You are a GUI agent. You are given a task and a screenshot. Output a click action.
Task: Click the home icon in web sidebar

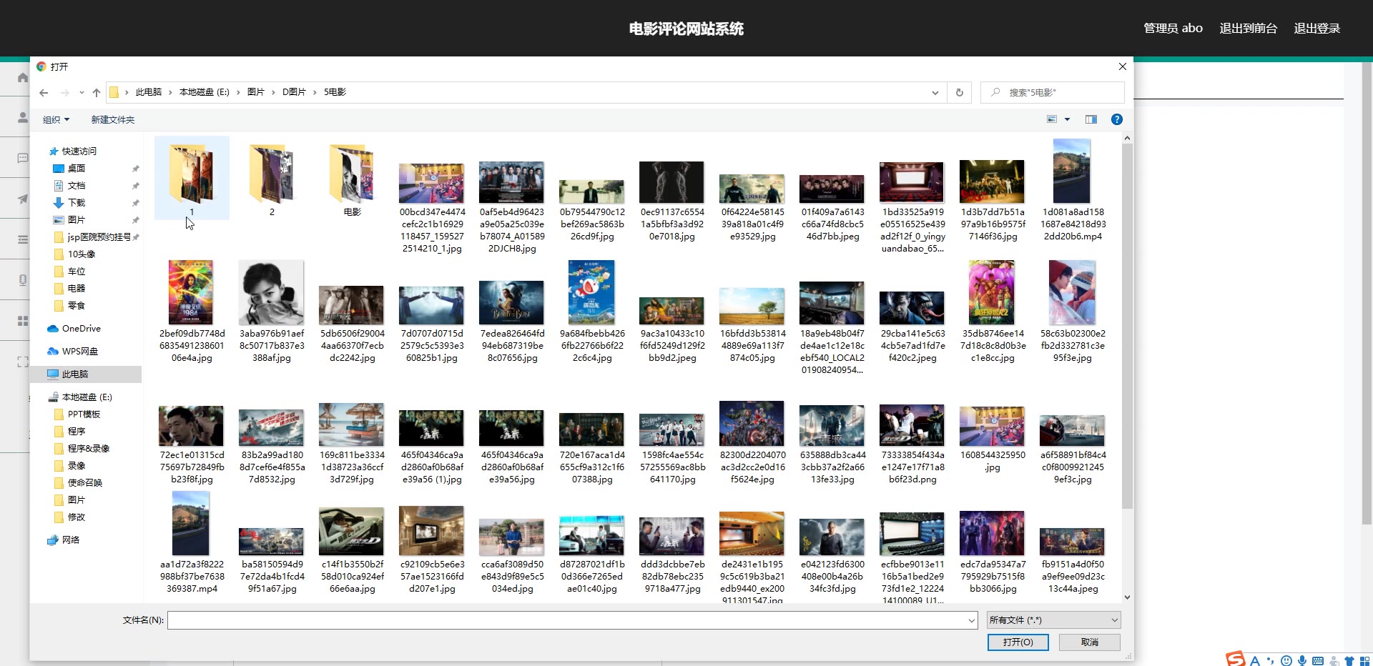point(23,77)
